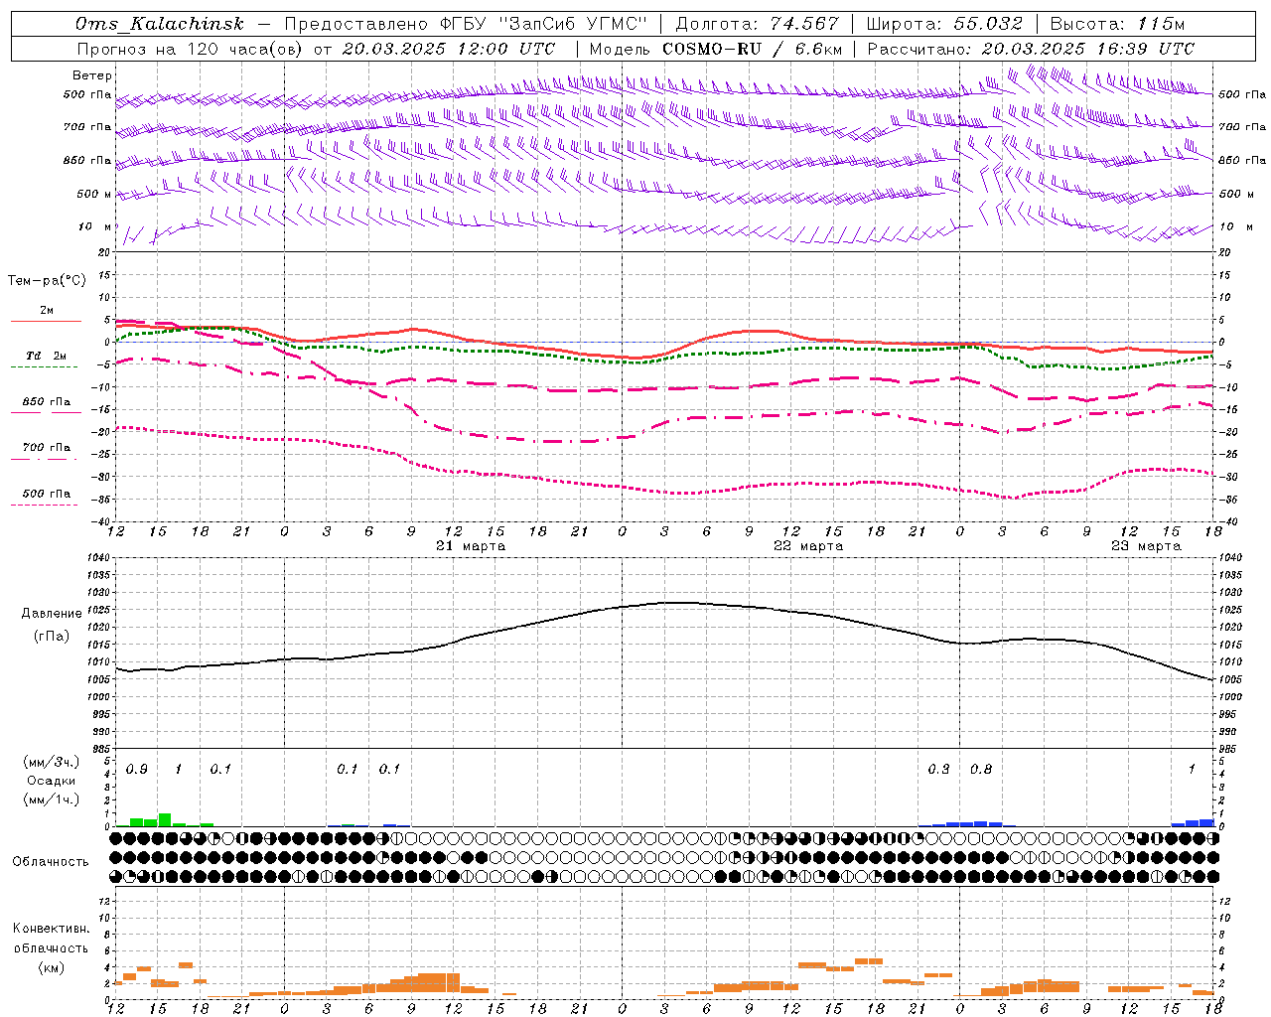Click the red 2м legend line sample
1271x1017 pixels.
click(46, 321)
